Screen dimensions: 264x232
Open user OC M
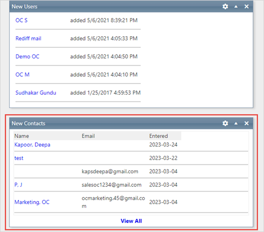coord(23,75)
